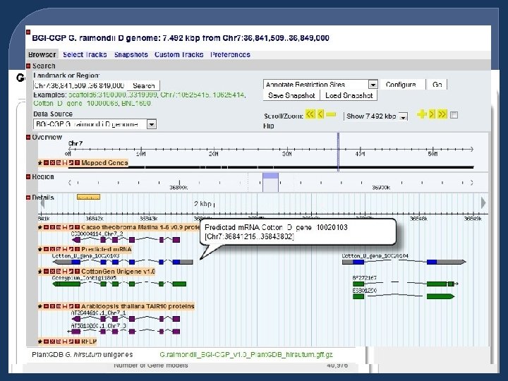Click the H icon on Predicted mRNA track

coord(65,250)
